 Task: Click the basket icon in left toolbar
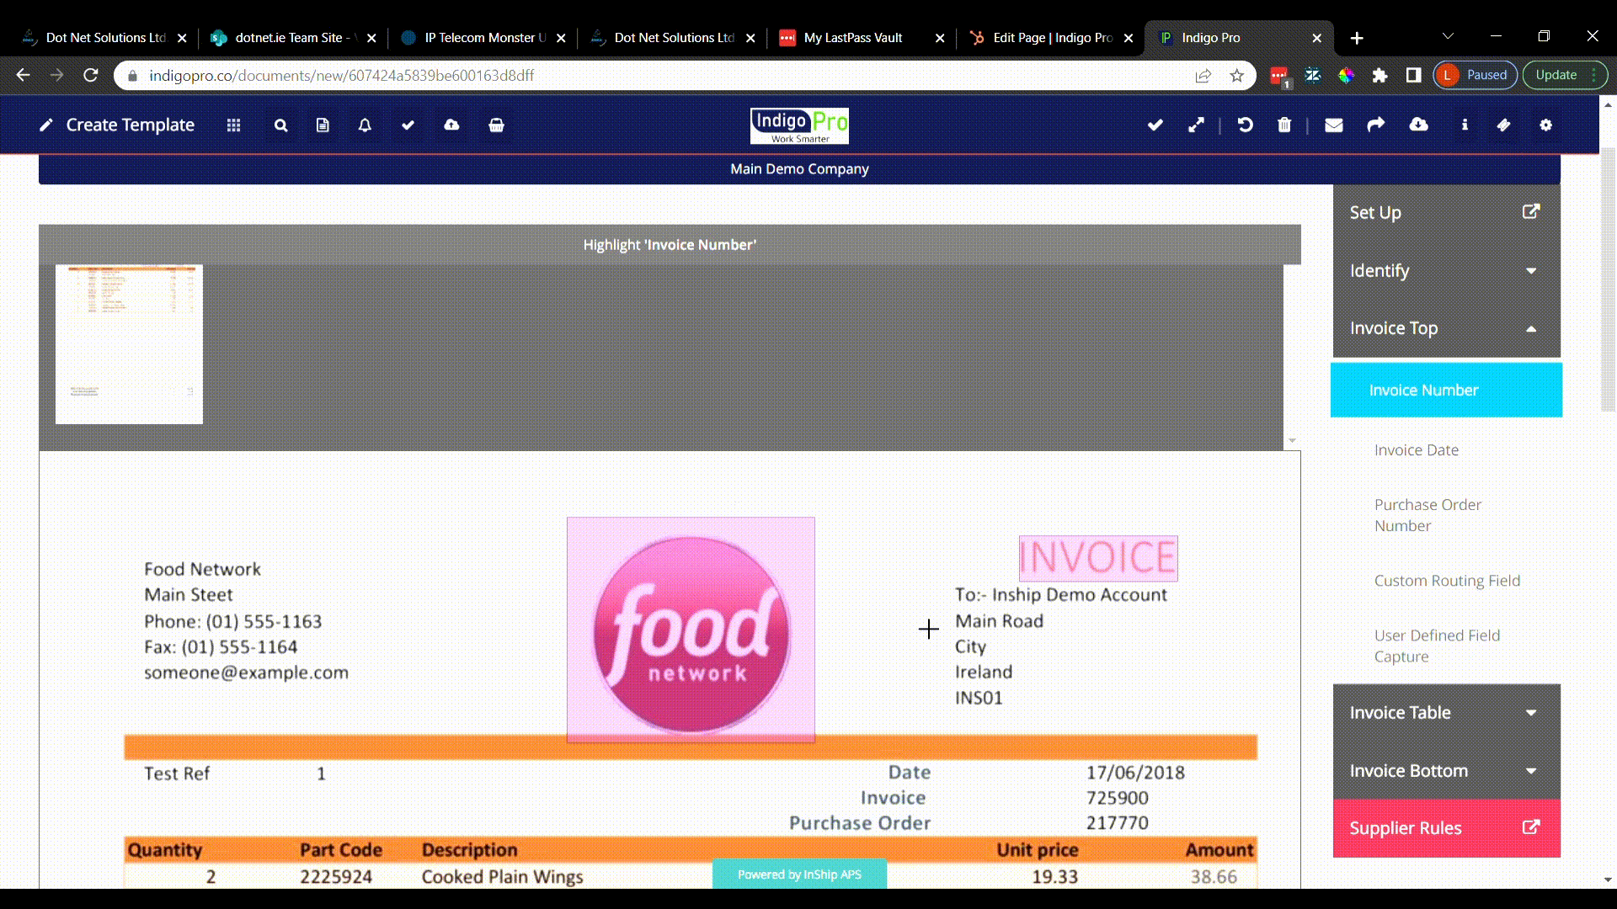click(496, 125)
